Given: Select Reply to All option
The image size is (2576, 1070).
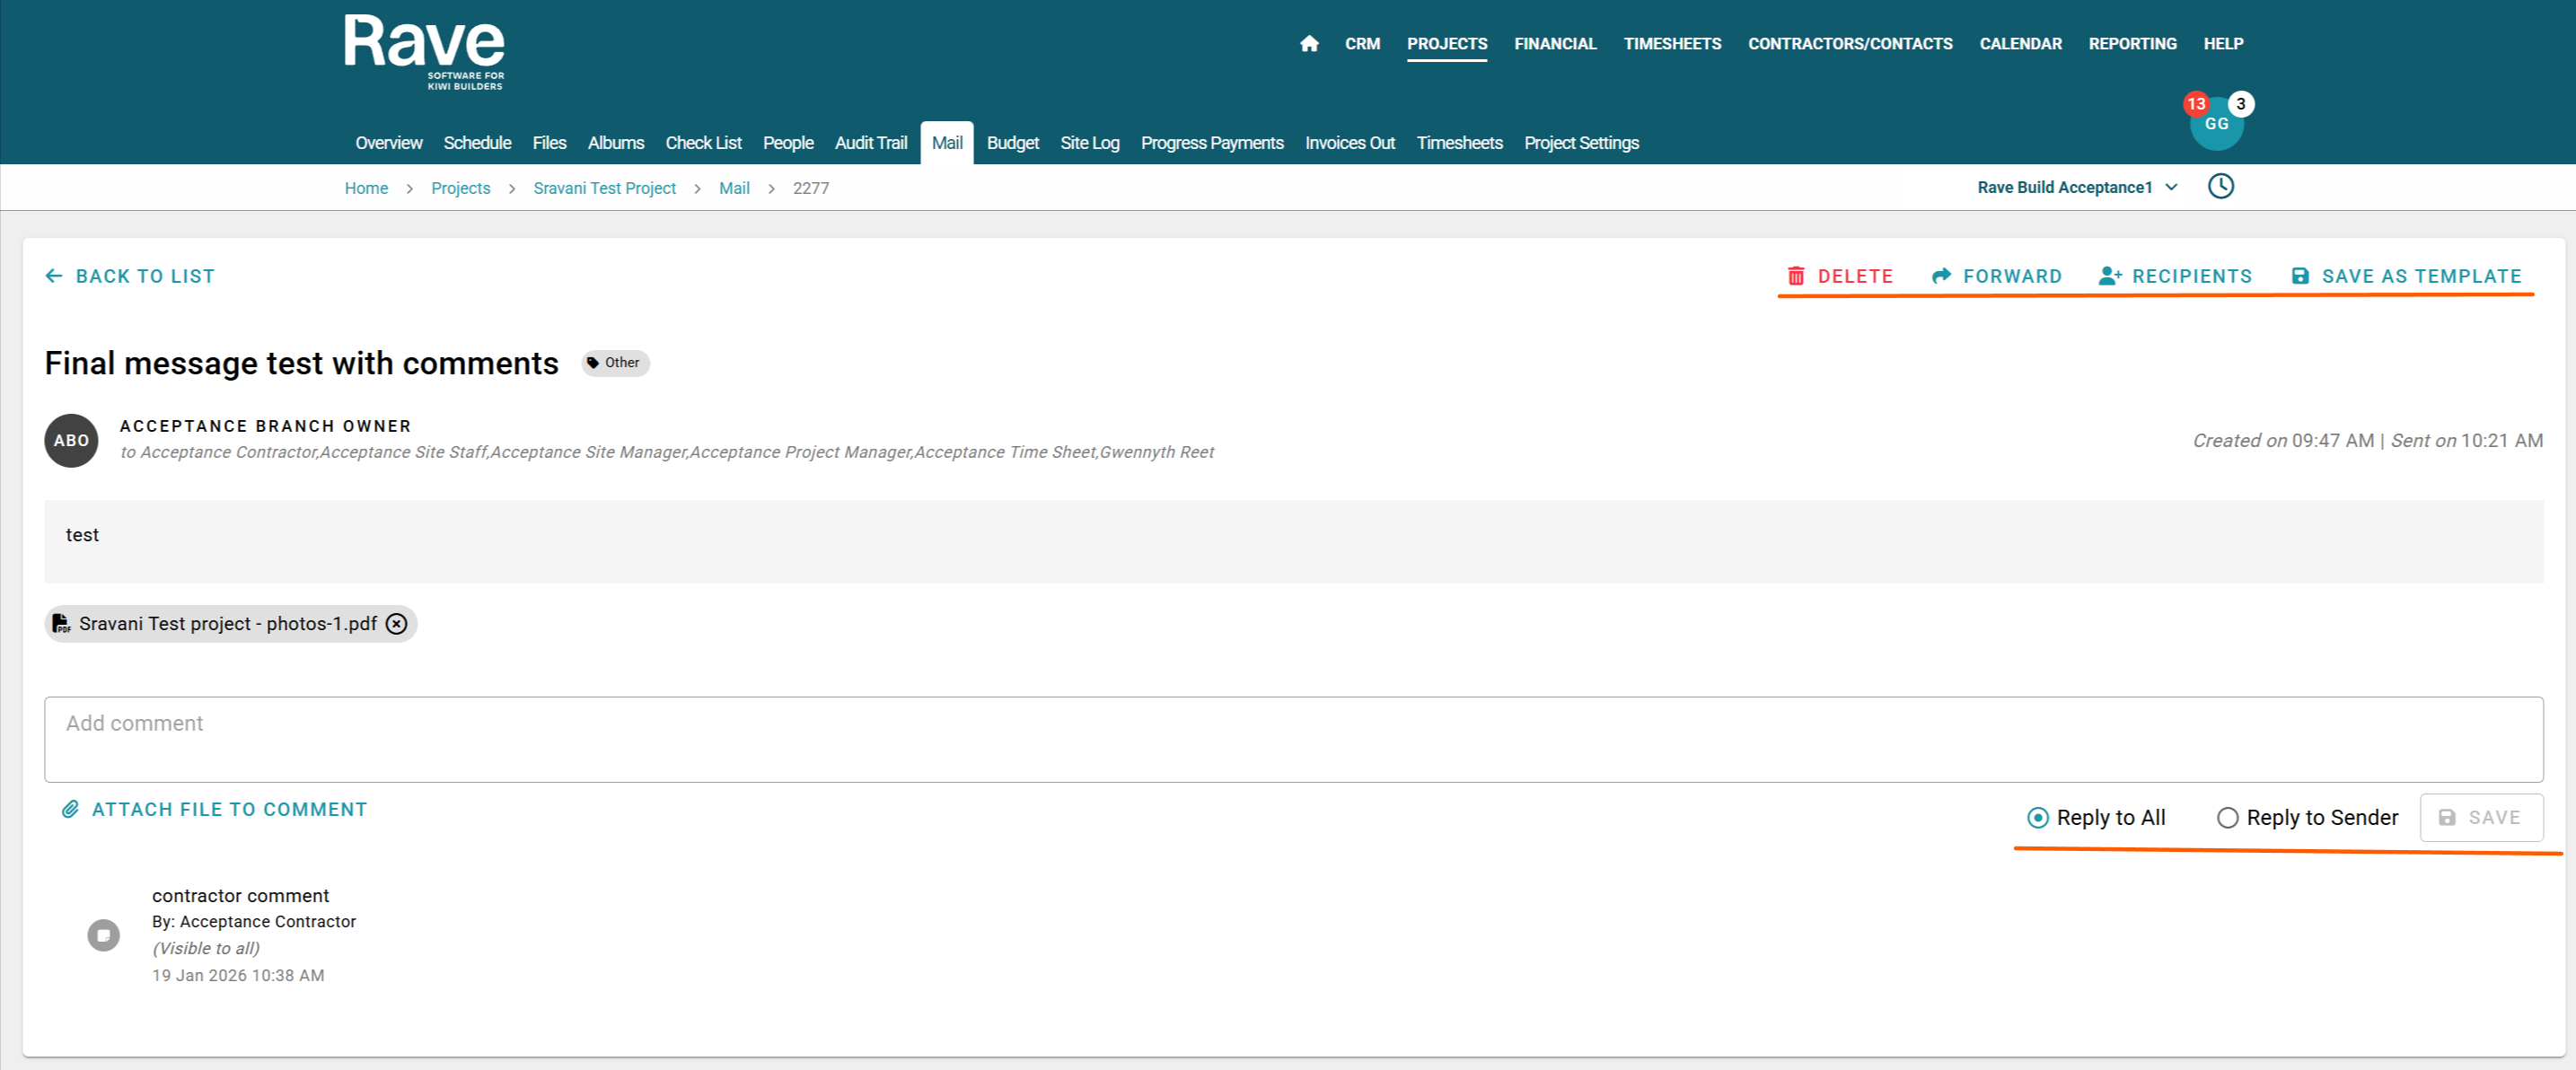Looking at the screenshot, I should [x=2037, y=818].
